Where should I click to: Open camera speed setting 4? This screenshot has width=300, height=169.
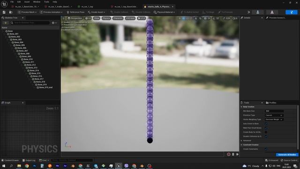(x=235, y=18)
